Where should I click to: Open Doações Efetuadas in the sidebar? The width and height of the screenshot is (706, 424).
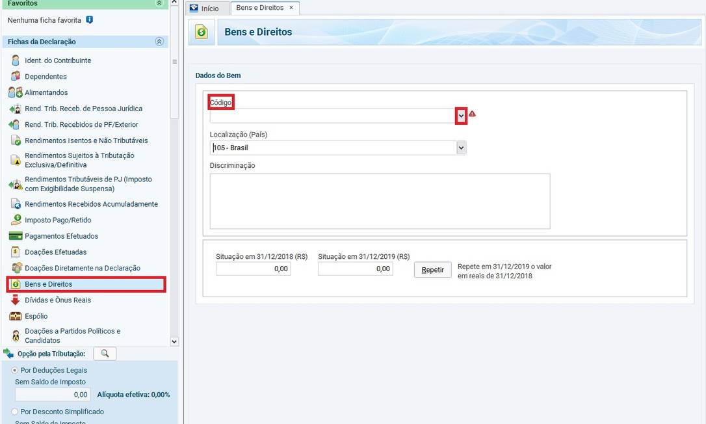pos(55,252)
